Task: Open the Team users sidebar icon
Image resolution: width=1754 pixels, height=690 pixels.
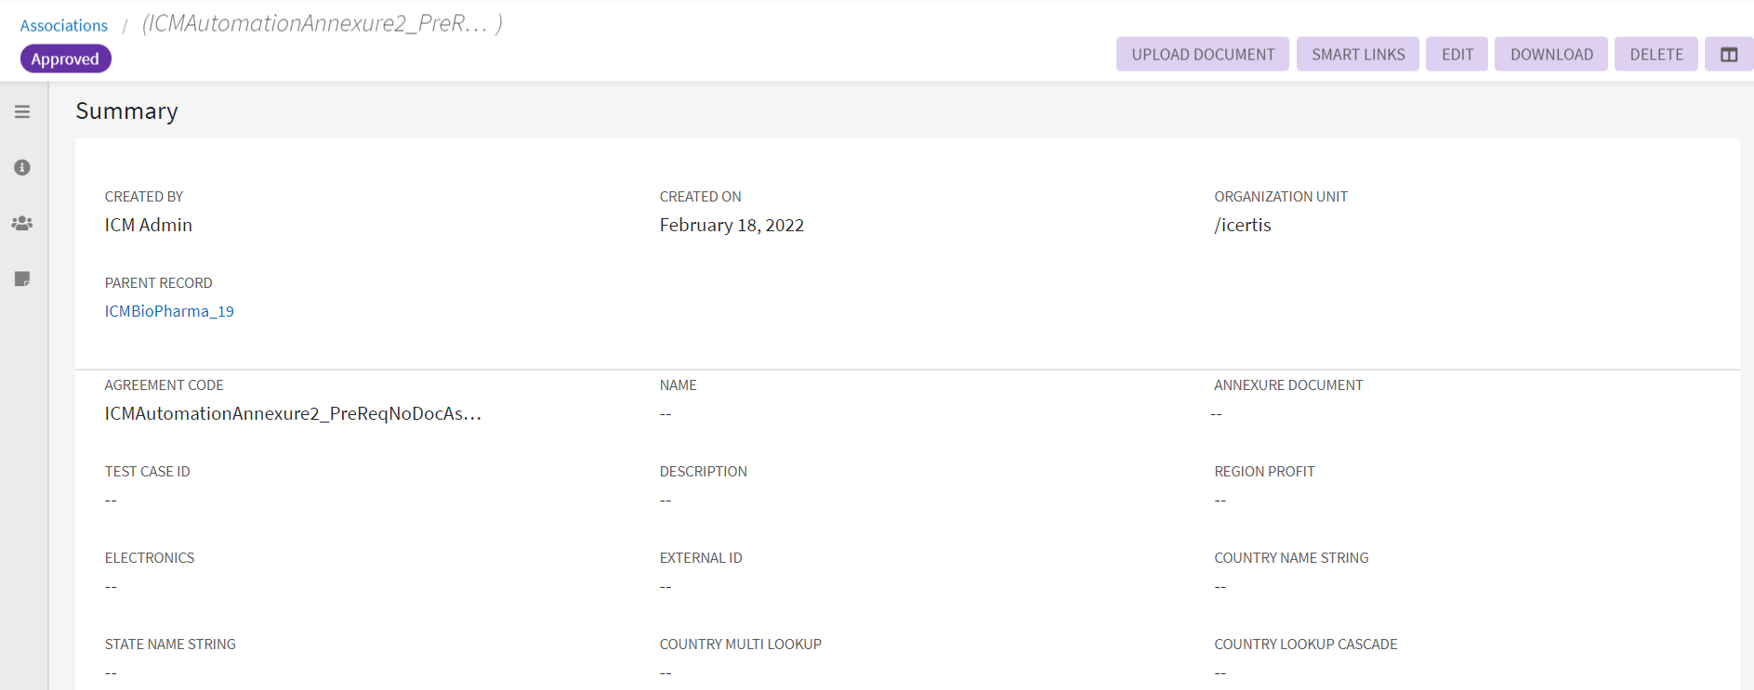Action: [x=22, y=224]
